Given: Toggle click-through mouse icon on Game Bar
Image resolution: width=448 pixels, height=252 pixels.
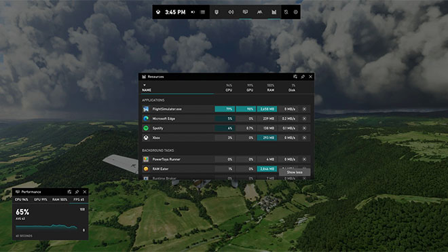Looking at the screenshot, I should tap(286, 12).
